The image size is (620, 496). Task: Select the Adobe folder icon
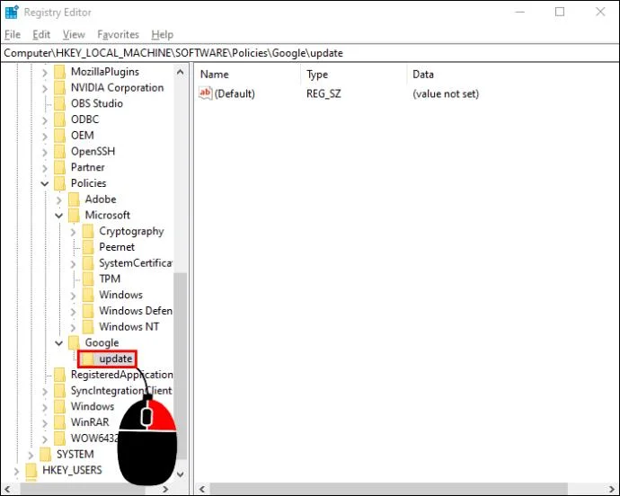point(74,199)
